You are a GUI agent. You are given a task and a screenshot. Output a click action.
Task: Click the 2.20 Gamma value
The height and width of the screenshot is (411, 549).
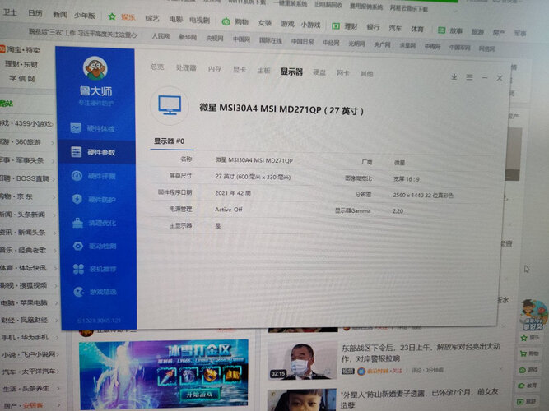(398, 211)
